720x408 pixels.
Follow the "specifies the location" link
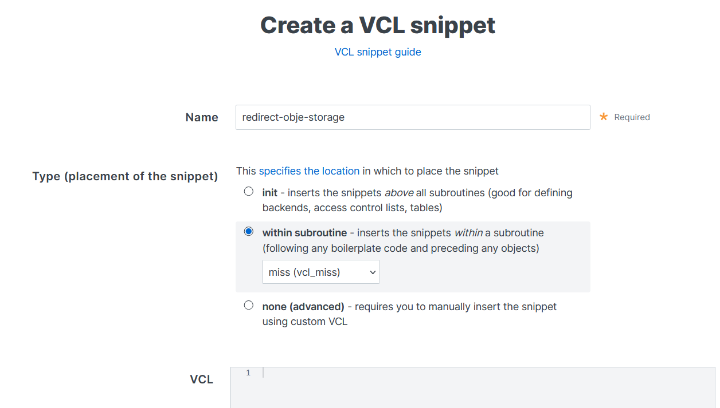coord(309,171)
